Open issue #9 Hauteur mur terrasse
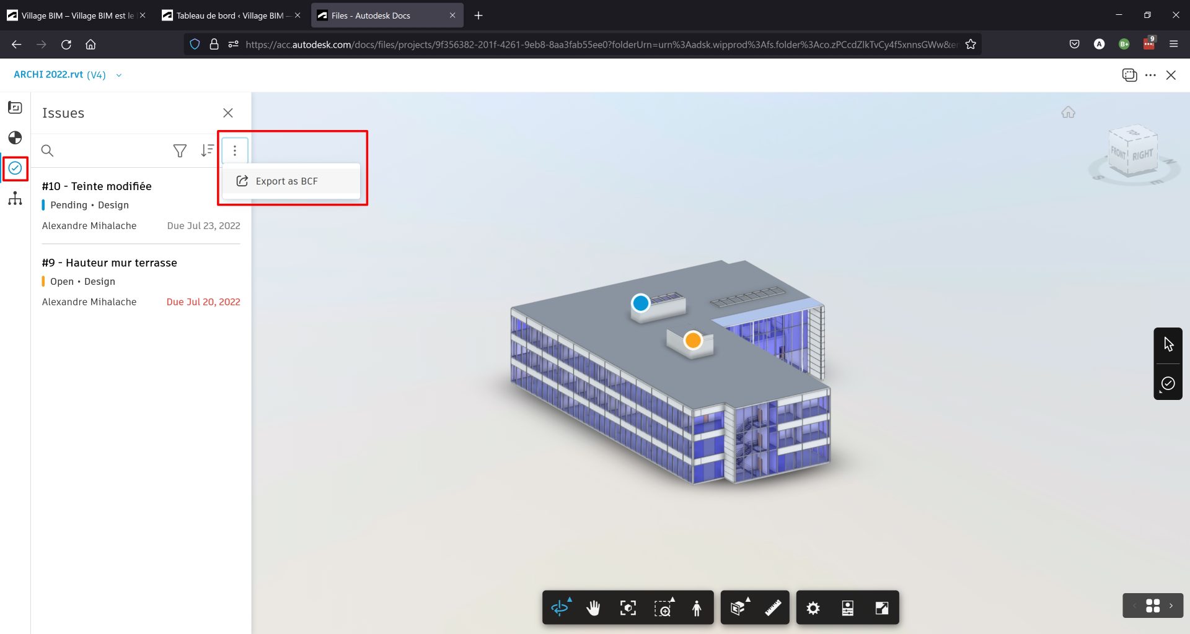1190x634 pixels. coord(110,263)
